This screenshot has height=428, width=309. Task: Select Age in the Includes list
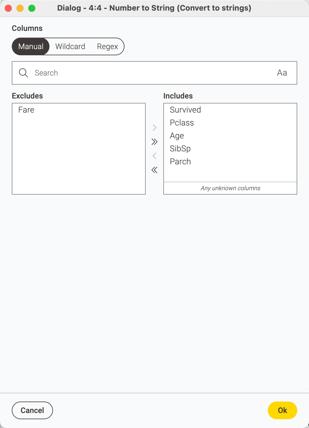177,136
